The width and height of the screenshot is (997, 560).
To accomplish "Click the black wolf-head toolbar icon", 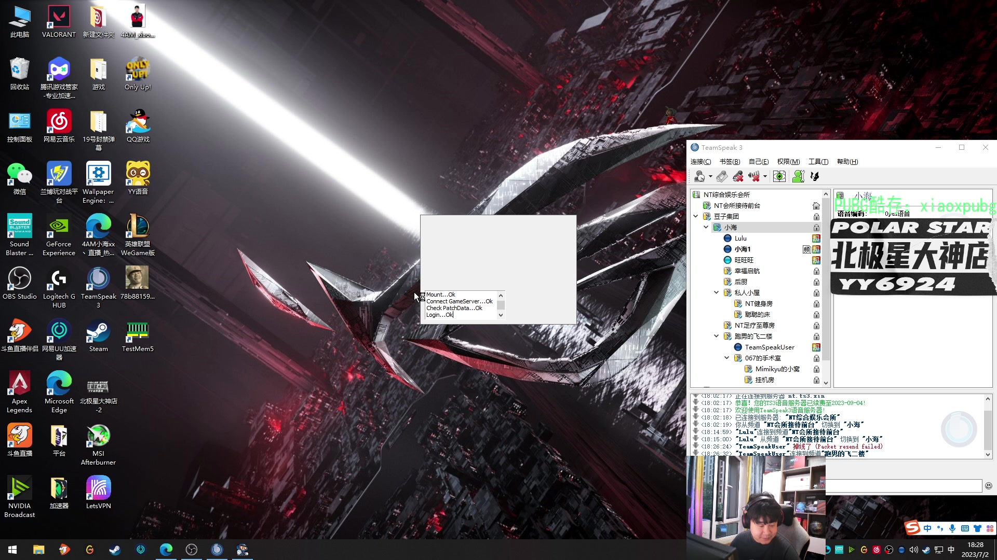I will pyautogui.click(x=815, y=176).
